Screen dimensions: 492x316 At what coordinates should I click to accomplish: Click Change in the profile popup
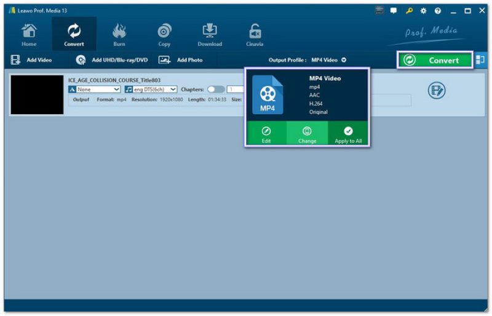pyautogui.click(x=307, y=134)
